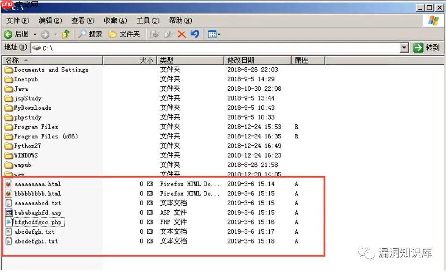Click the drive icon in address bar
Image resolution: width=446 pixels, height=272 pixels.
36,48
